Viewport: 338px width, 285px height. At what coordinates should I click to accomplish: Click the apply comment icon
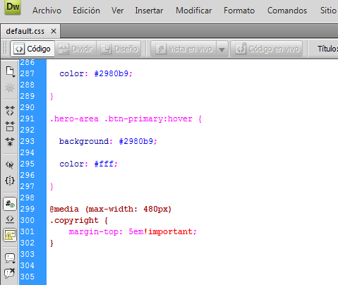[10, 258]
